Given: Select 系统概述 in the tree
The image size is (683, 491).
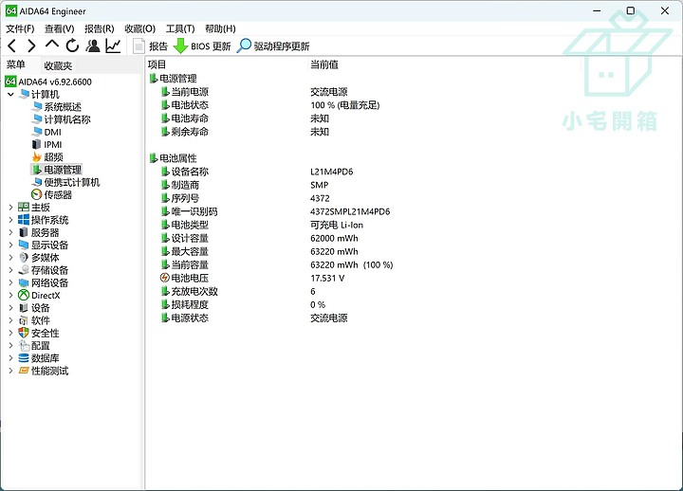Looking at the screenshot, I should [57, 107].
